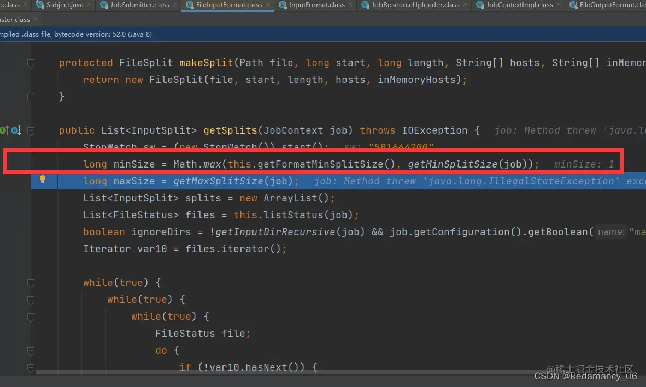Click the yellow lightbulb intention icon
Image resolution: width=646 pixels, height=387 pixels.
(x=43, y=179)
